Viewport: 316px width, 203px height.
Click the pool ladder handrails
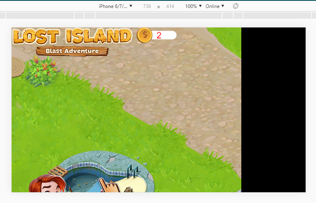(133, 171)
